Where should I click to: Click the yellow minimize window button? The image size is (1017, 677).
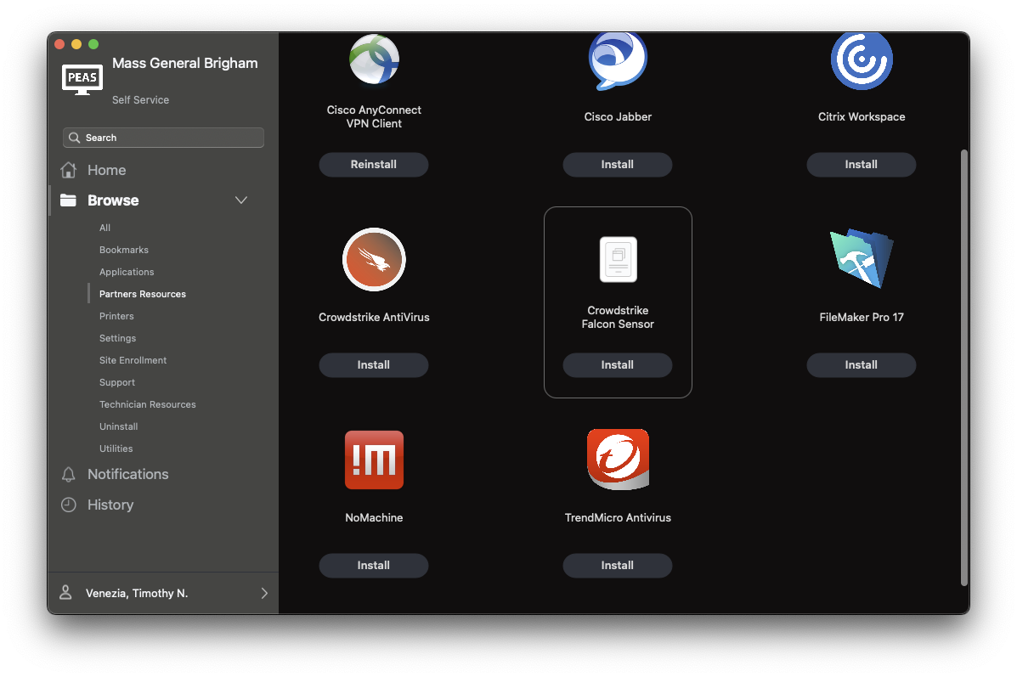[76, 44]
